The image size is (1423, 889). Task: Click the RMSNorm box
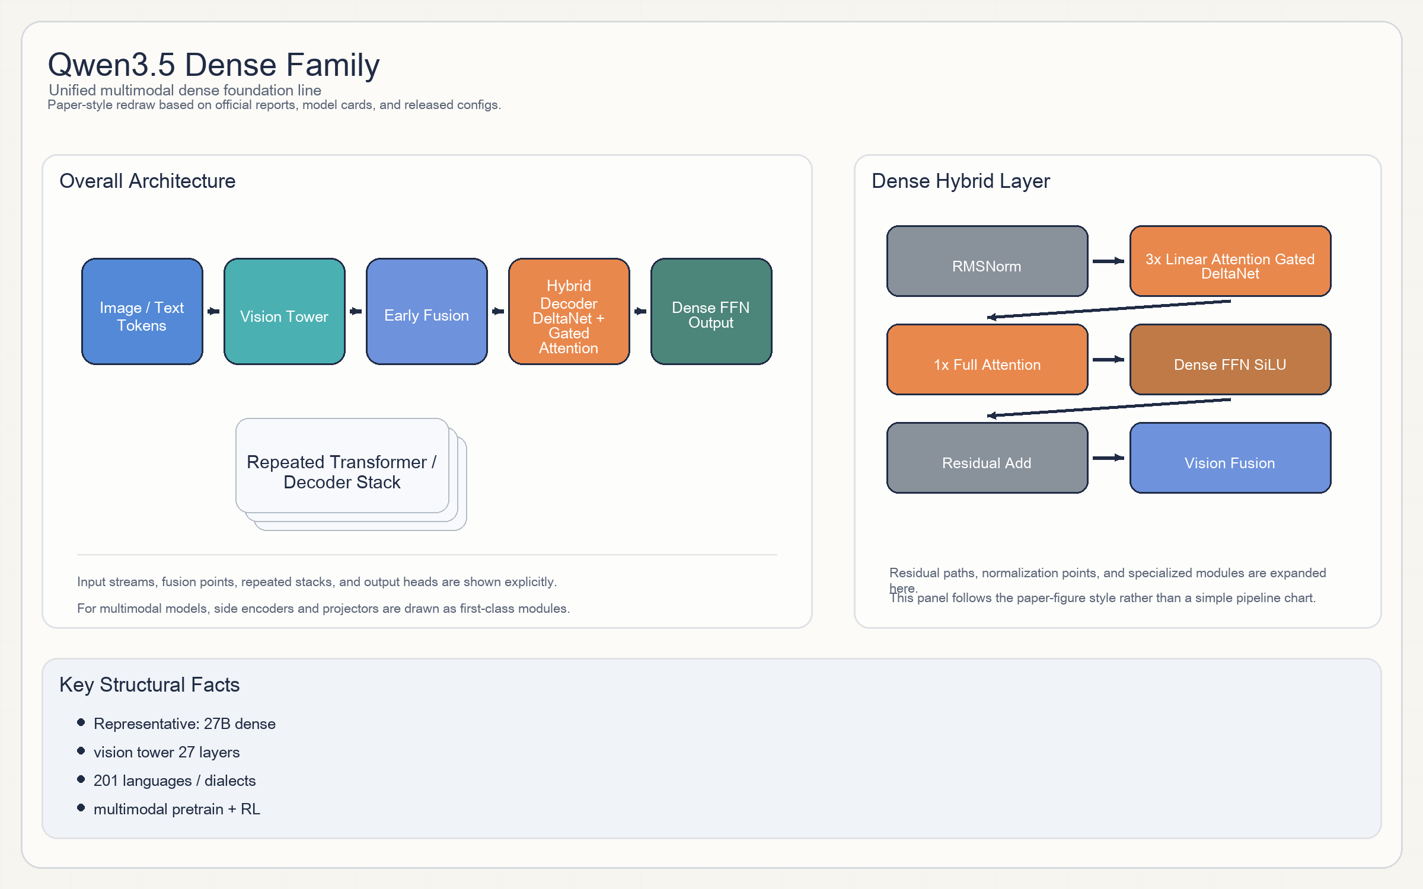pyautogui.click(x=987, y=261)
